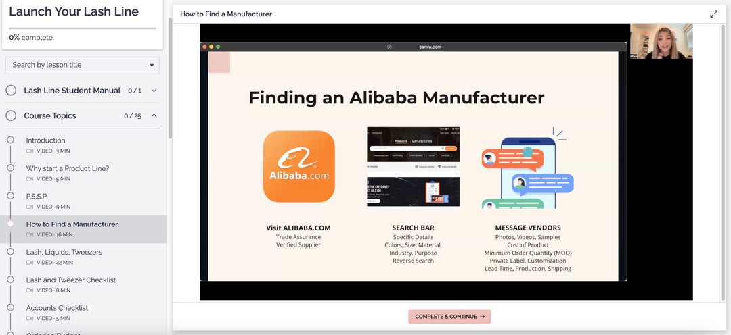
Task: Click the video icon under P.S.S.P lesson
Action: (x=30, y=207)
